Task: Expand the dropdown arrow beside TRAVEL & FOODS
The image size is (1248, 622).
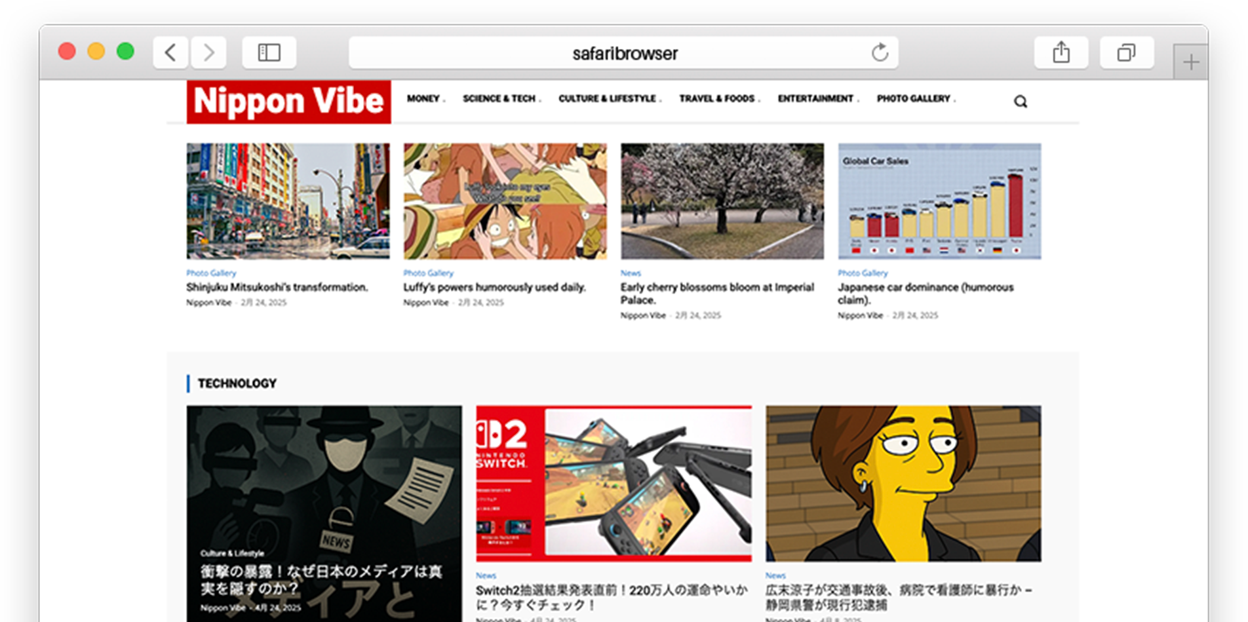Action: pos(758,100)
